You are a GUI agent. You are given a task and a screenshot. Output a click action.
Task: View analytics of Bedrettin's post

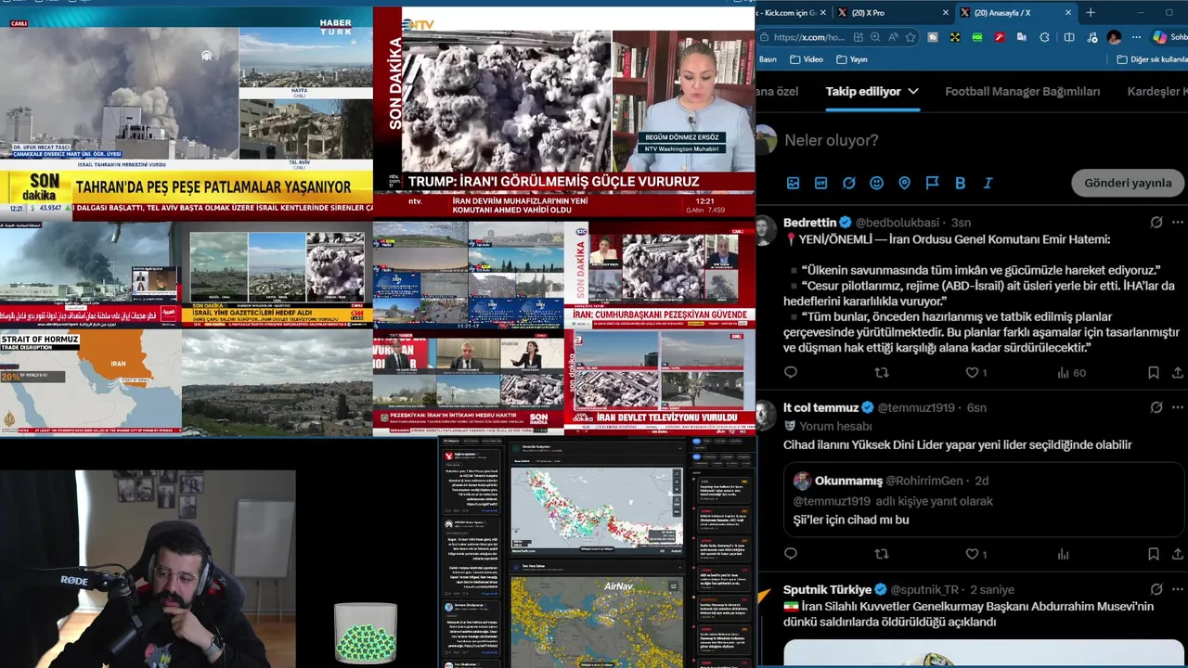pyautogui.click(x=1071, y=372)
